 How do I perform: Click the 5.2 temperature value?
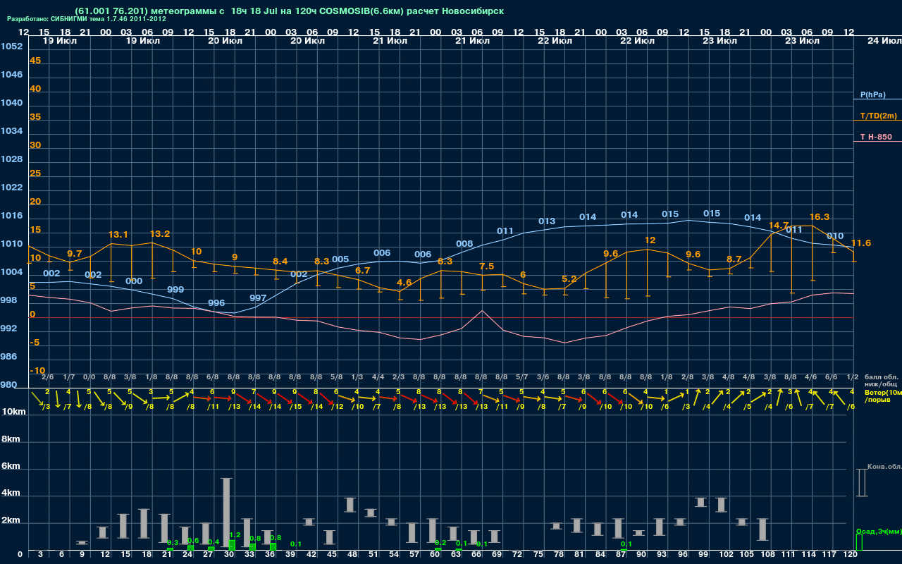(569, 279)
